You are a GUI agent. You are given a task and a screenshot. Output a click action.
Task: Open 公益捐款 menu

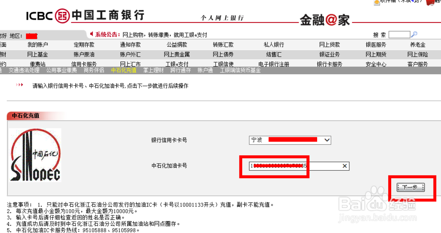click(x=177, y=44)
